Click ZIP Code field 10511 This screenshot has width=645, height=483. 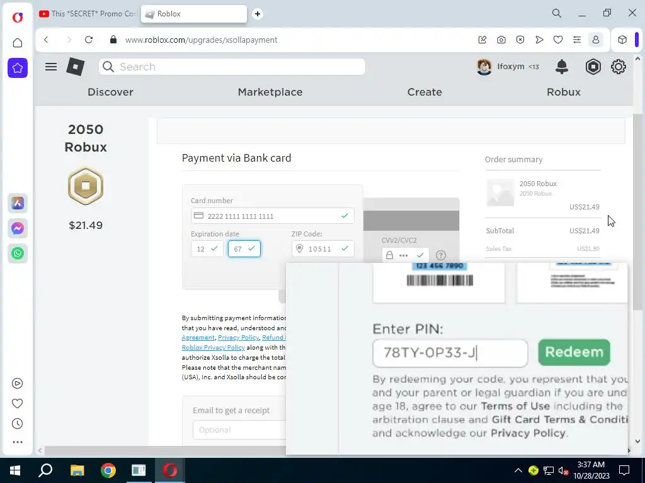pos(323,249)
